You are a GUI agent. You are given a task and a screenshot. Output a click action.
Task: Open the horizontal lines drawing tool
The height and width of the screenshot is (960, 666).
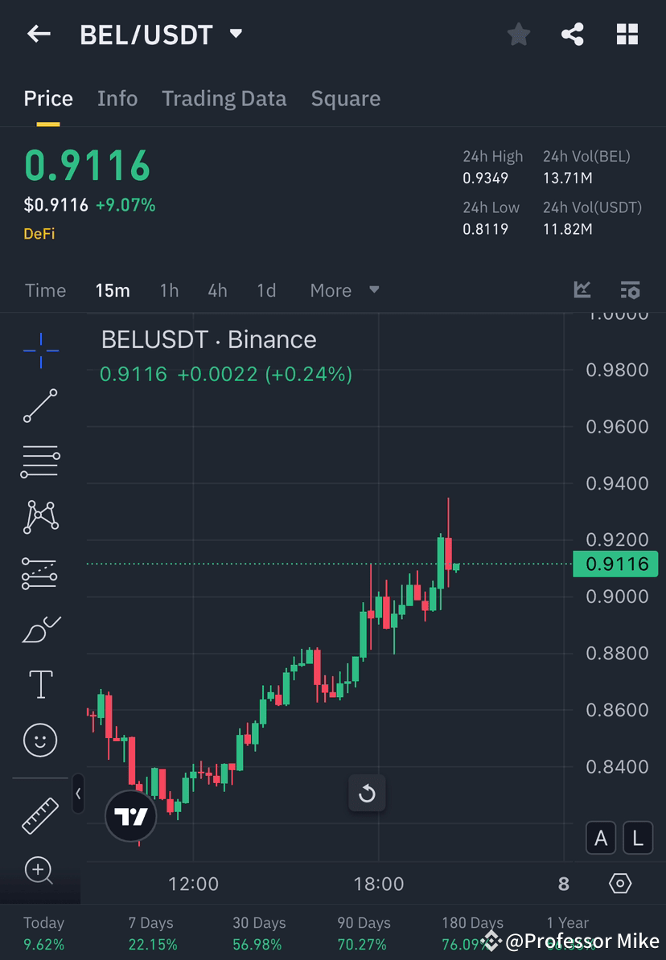tap(40, 462)
